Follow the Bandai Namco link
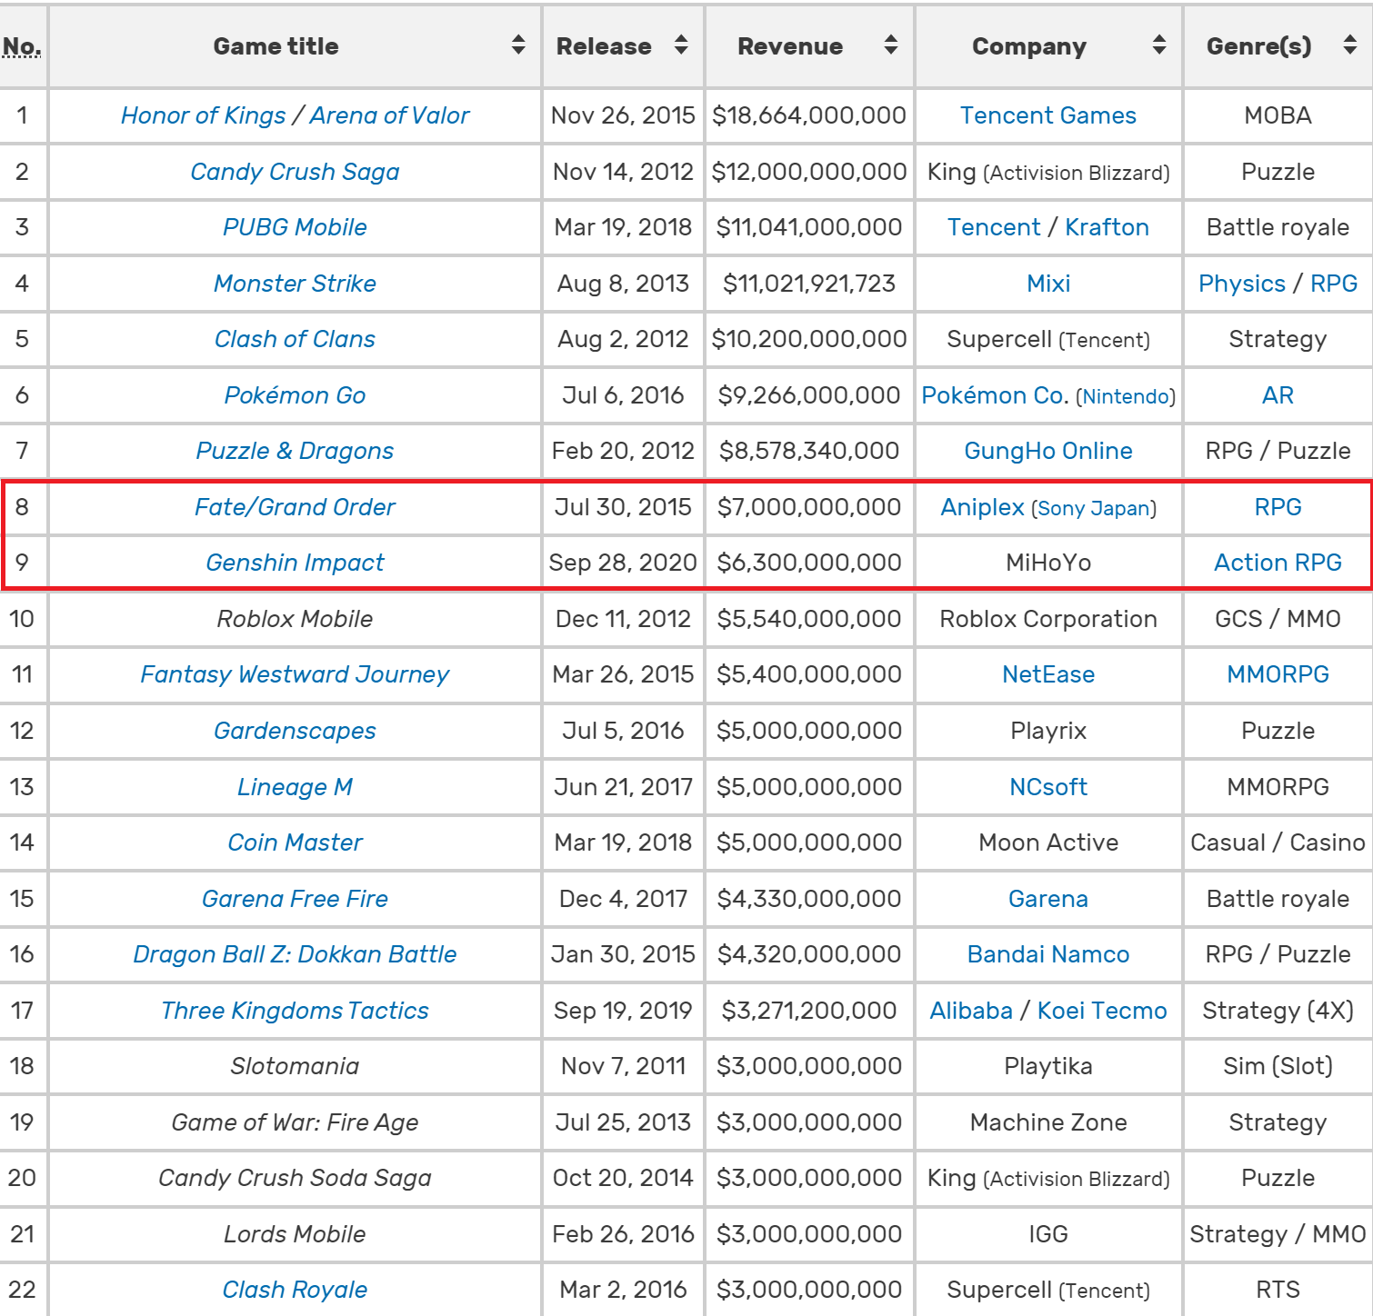 click(x=1048, y=954)
